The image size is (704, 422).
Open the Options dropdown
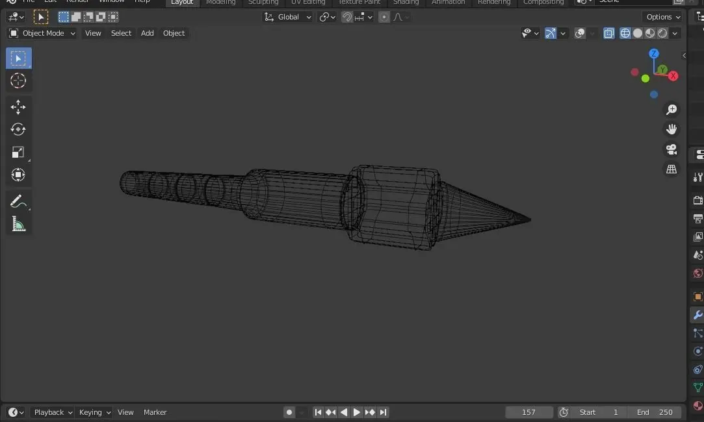click(663, 17)
